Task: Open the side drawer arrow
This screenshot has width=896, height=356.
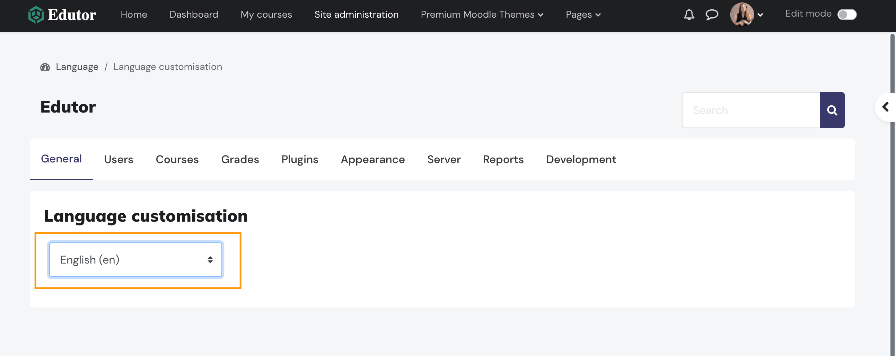Action: point(886,107)
